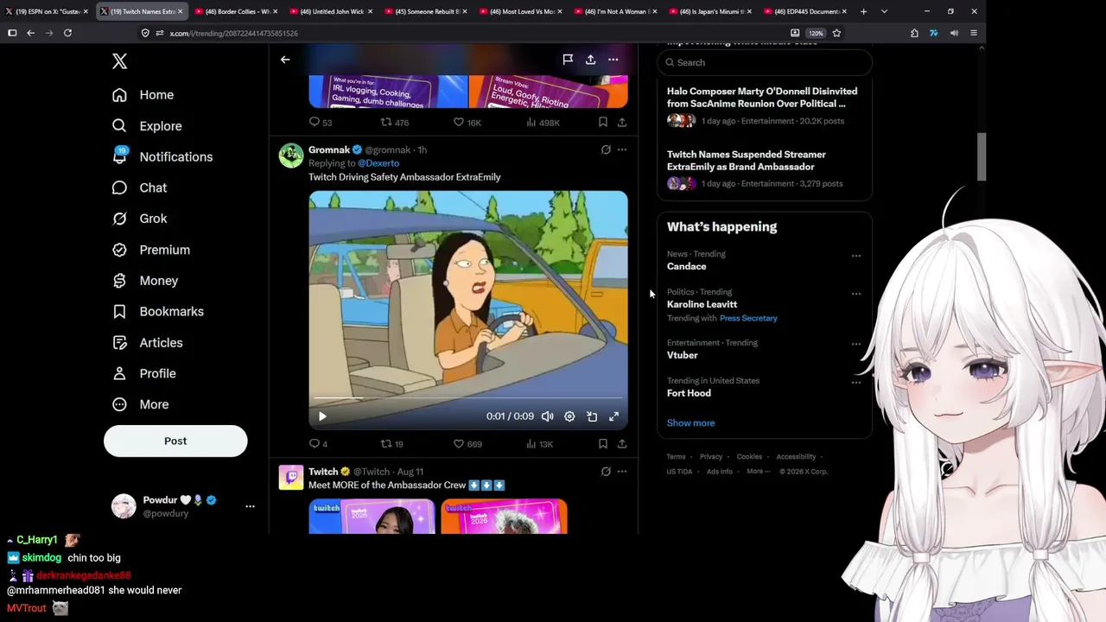Screen dimensions: 1106x622
Task: Click the X logo in the sidebar
Action: click(x=119, y=61)
